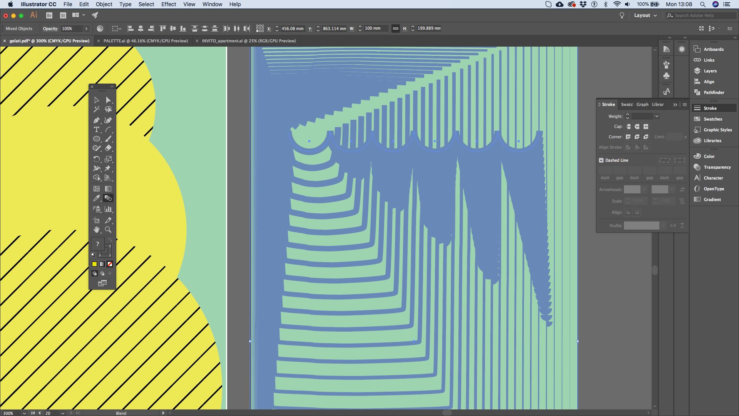Image resolution: width=739 pixels, height=416 pixels.
Task: Activate the Zoom tool
Action: coord(108,230)
